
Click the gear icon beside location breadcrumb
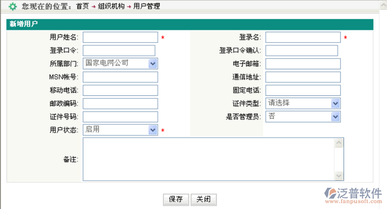pyautogui.click(x=13, y=7)
